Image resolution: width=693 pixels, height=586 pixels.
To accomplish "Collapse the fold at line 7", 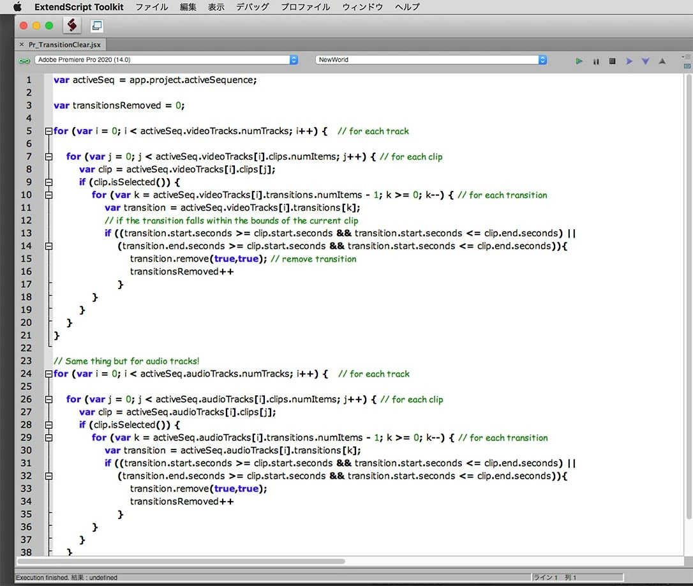I will 48,156.
